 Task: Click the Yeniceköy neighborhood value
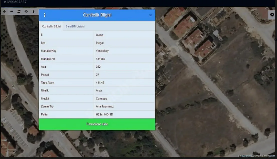coord(102,51)
